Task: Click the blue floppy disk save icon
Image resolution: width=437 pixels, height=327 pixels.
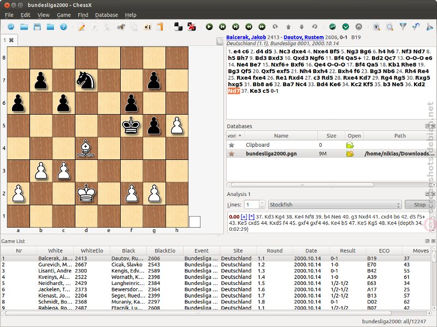Action: tap(37, 27)
